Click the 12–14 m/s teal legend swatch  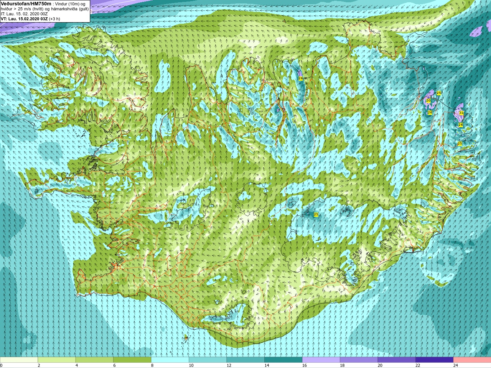(245, 360)
